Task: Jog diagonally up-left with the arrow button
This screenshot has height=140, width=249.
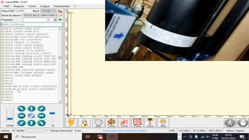Action: tap(21, 108)
